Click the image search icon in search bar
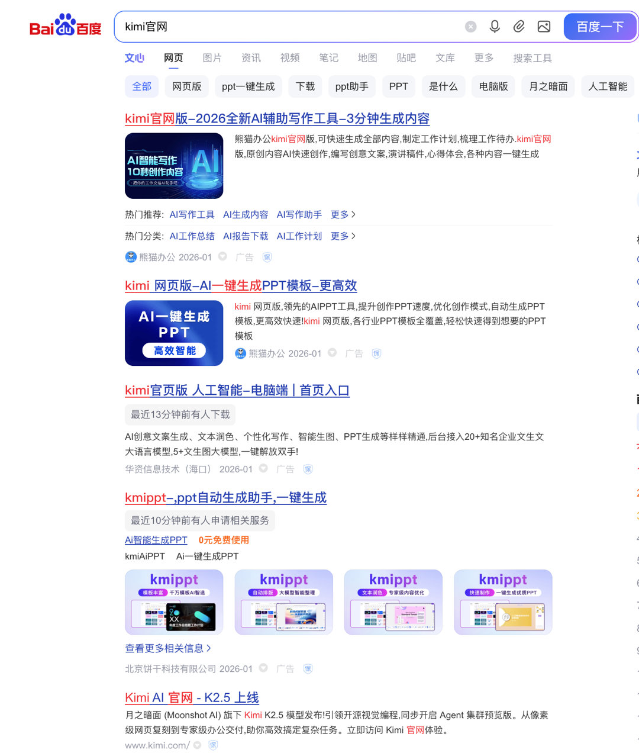The height and width of the screenshot is (753, 639). tap(544, 26)
